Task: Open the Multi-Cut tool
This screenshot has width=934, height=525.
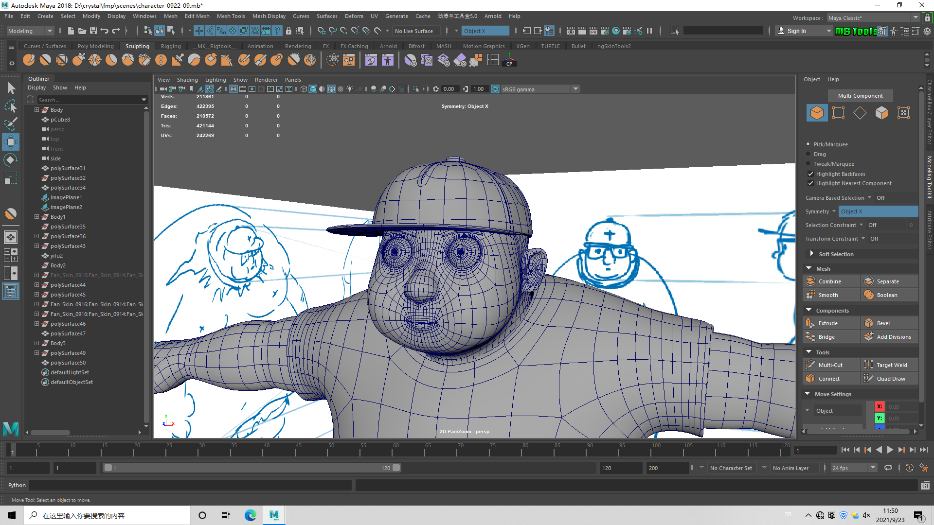Action: point(831,365)
